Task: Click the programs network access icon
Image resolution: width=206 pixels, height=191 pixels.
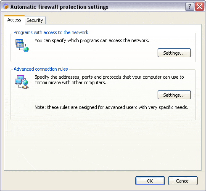Action: (x=22, y=45)
